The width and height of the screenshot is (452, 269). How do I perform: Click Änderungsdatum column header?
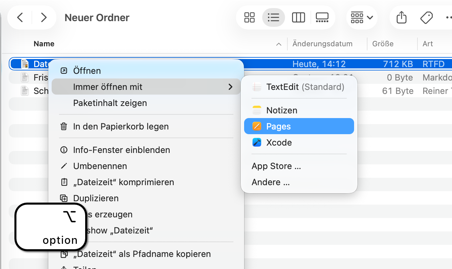point(322,44)
